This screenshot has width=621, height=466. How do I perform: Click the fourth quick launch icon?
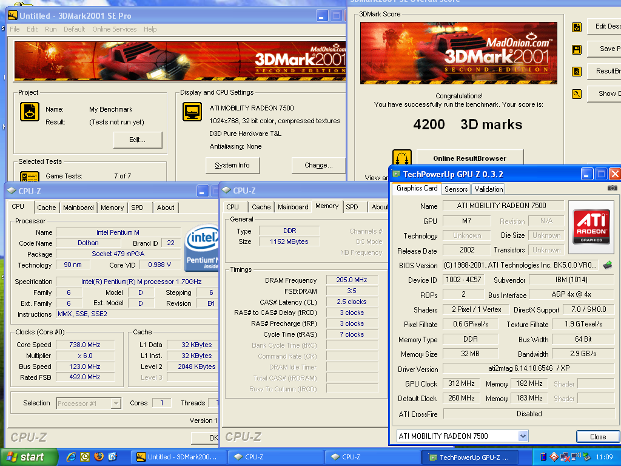[112, 457]
